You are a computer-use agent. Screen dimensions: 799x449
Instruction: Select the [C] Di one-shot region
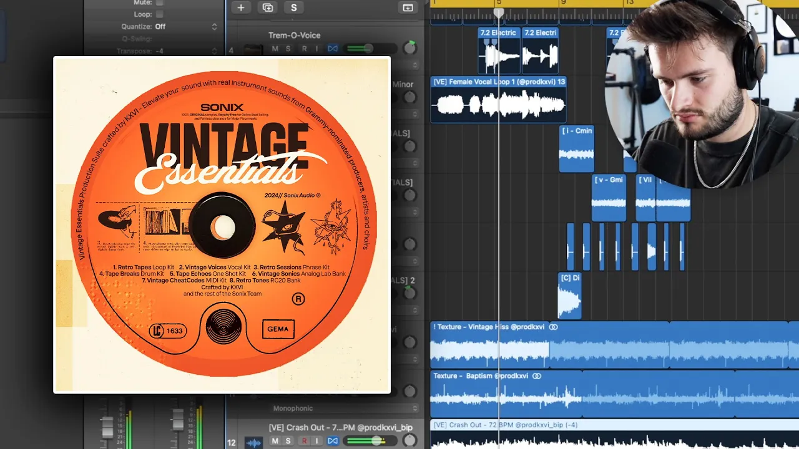coord(569,296)
